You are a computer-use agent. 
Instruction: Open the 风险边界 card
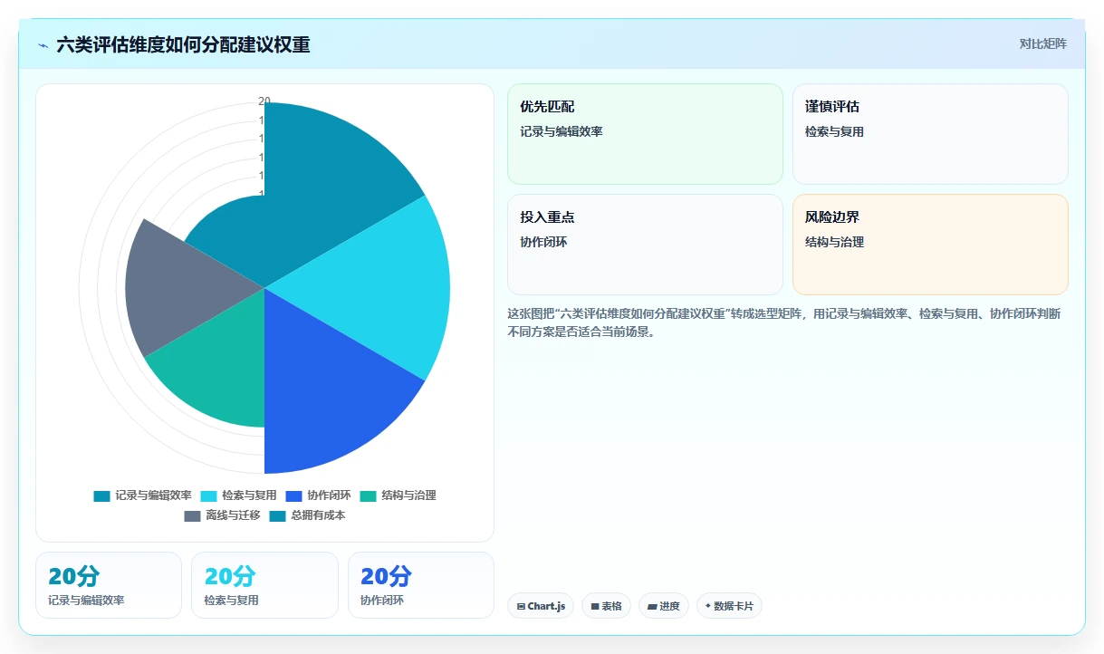tap(930, 245)
